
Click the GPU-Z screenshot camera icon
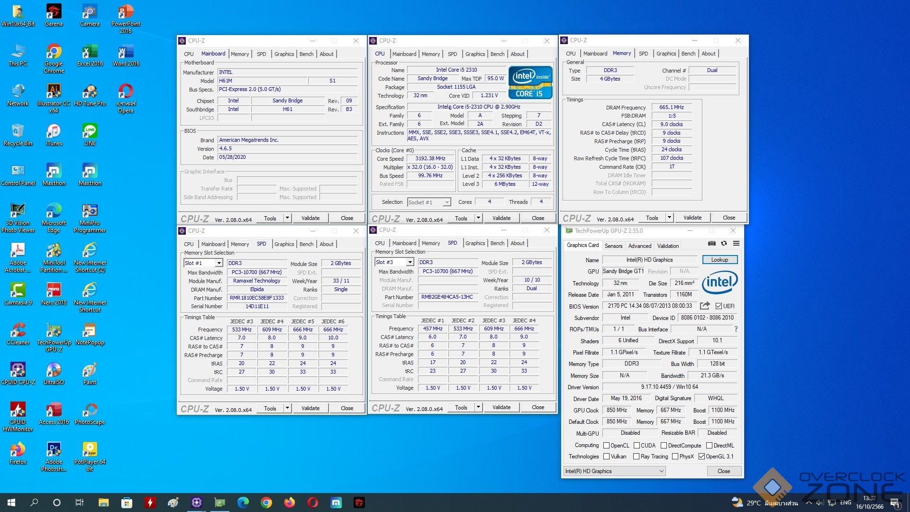click(711, 244)
